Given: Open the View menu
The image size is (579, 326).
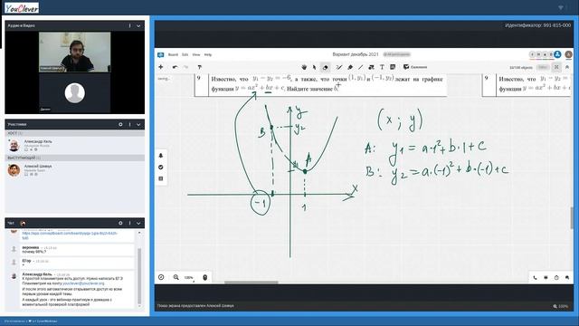Looking at the screenshot, I should pos(196,54).
